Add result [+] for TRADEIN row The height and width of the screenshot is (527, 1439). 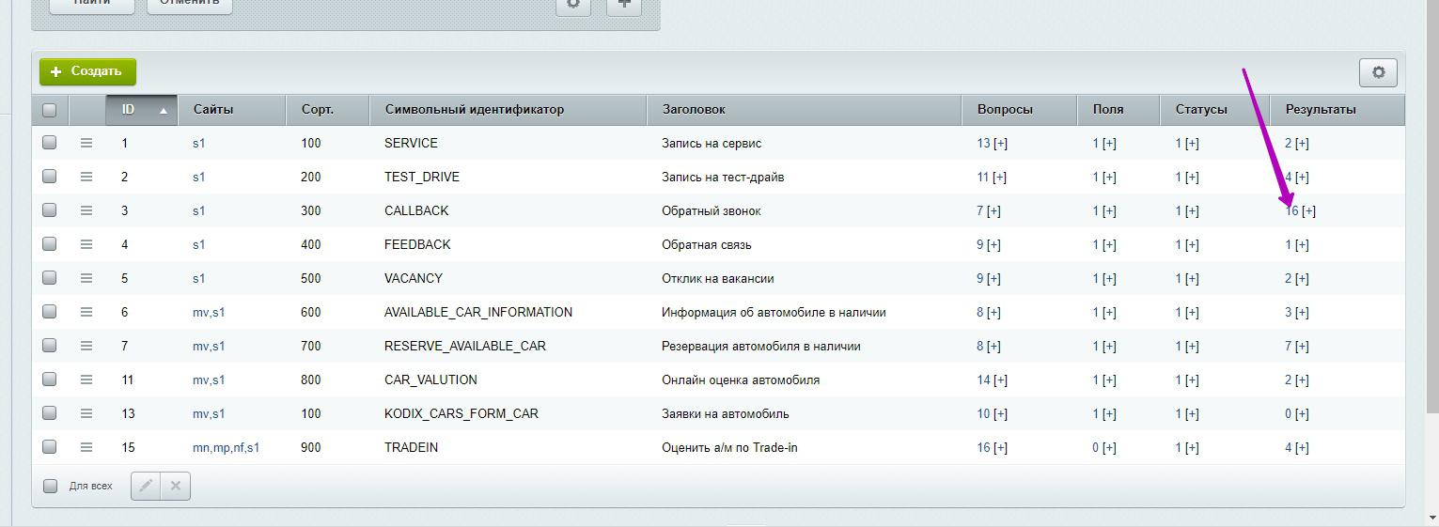click(x=1302, y=448)
